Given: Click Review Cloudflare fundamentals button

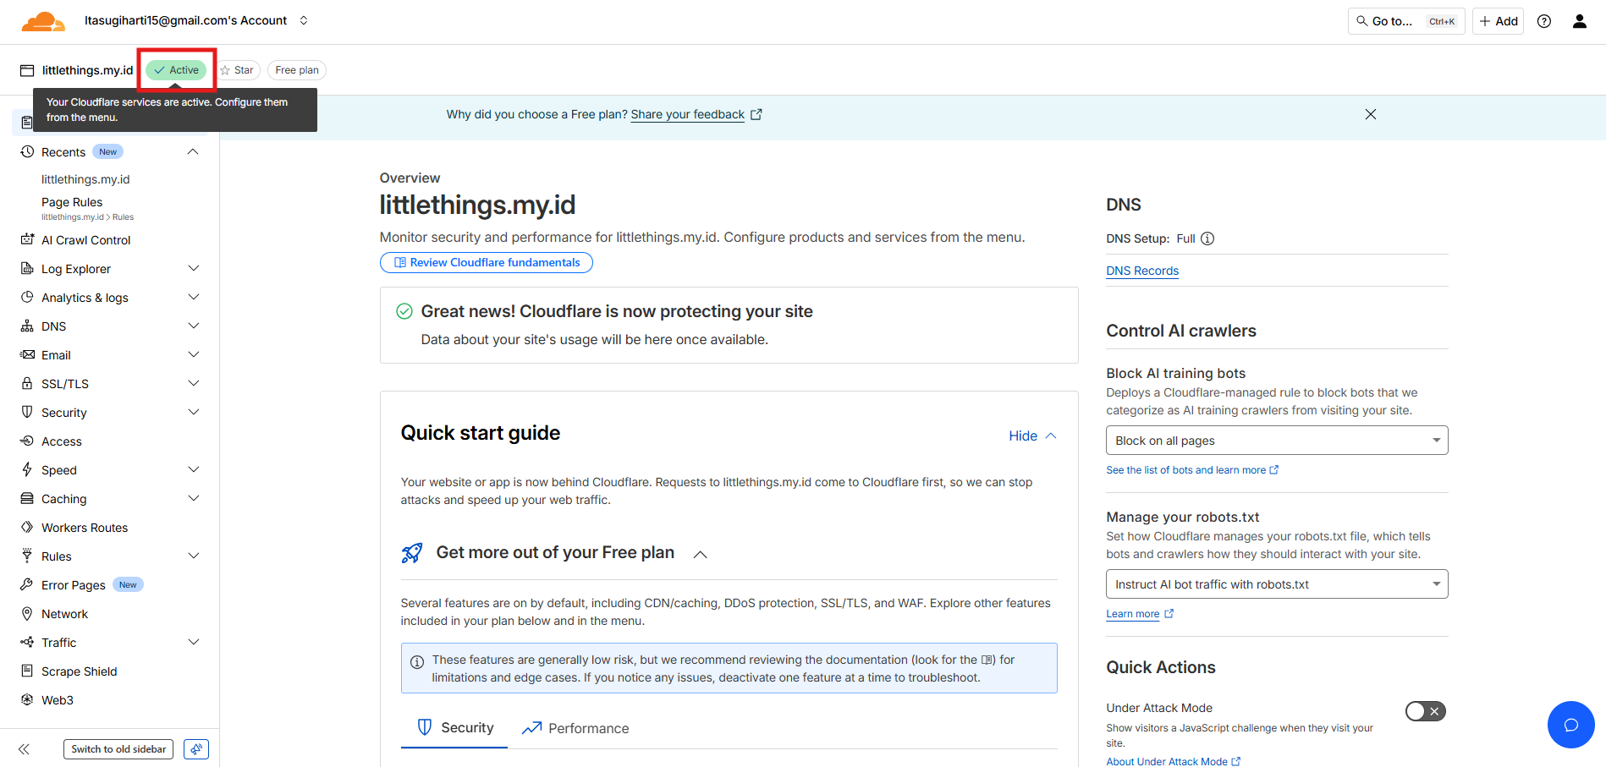Looking at the screenshot, I should pos(487,262).
